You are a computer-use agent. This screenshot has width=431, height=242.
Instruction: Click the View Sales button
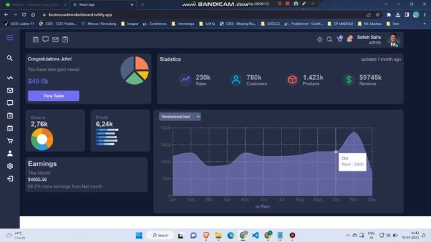54,95
